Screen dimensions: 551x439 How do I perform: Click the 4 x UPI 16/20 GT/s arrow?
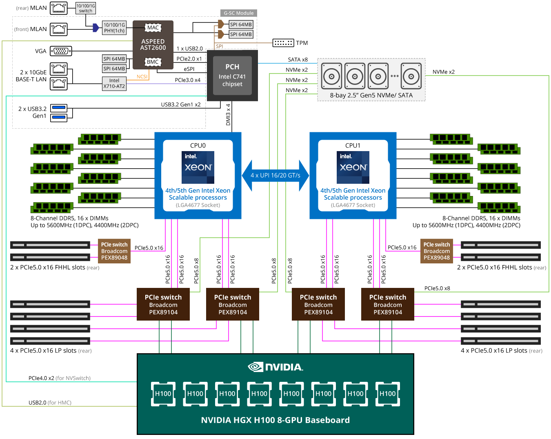tap(275, 175)
